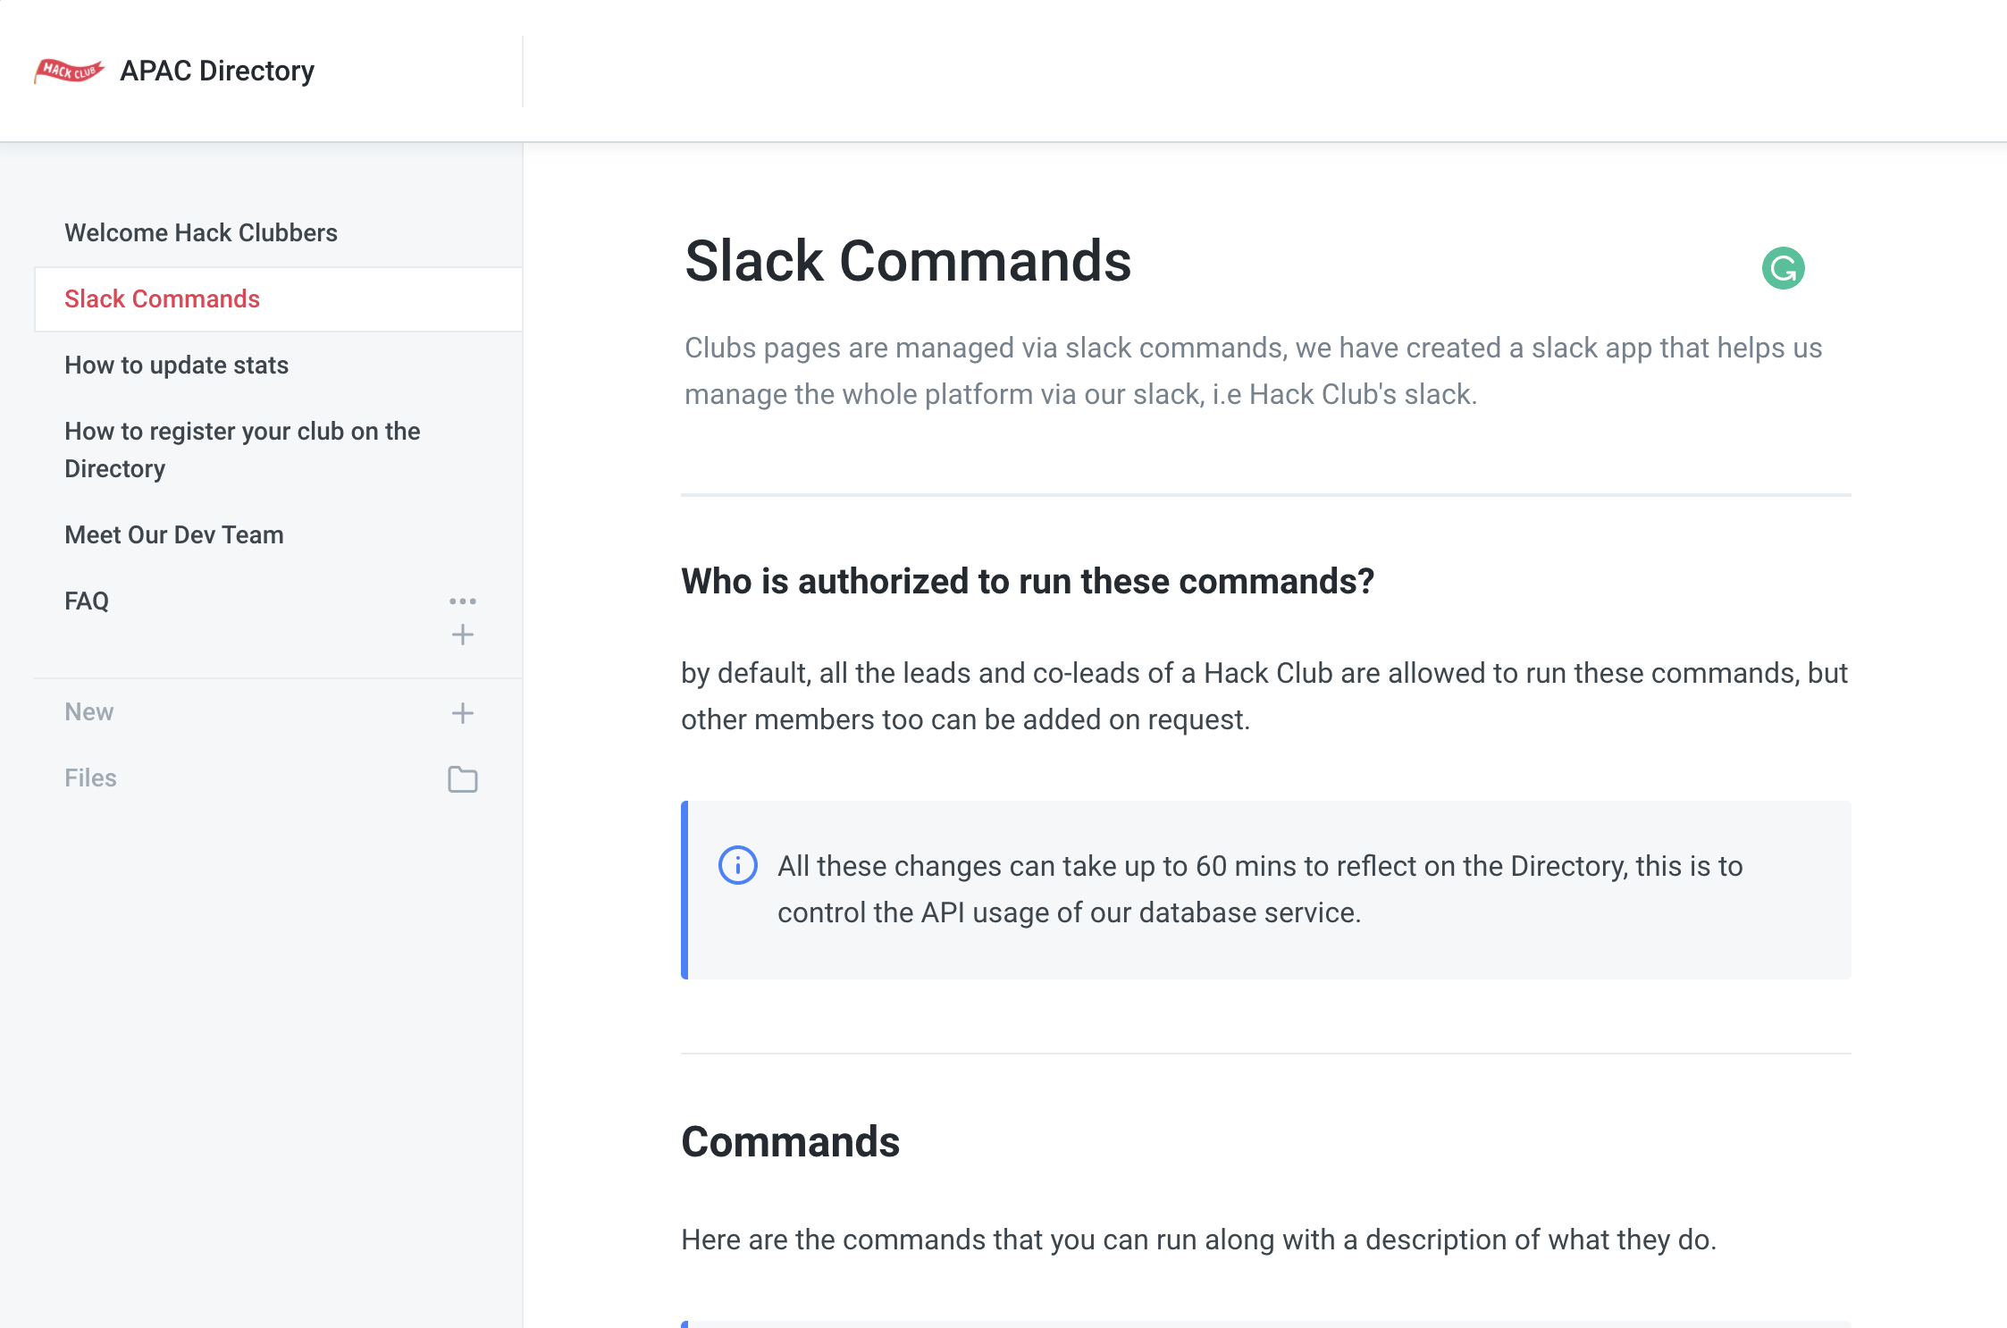
Task: Open the APAC Directory title
Action: point(217,71)
